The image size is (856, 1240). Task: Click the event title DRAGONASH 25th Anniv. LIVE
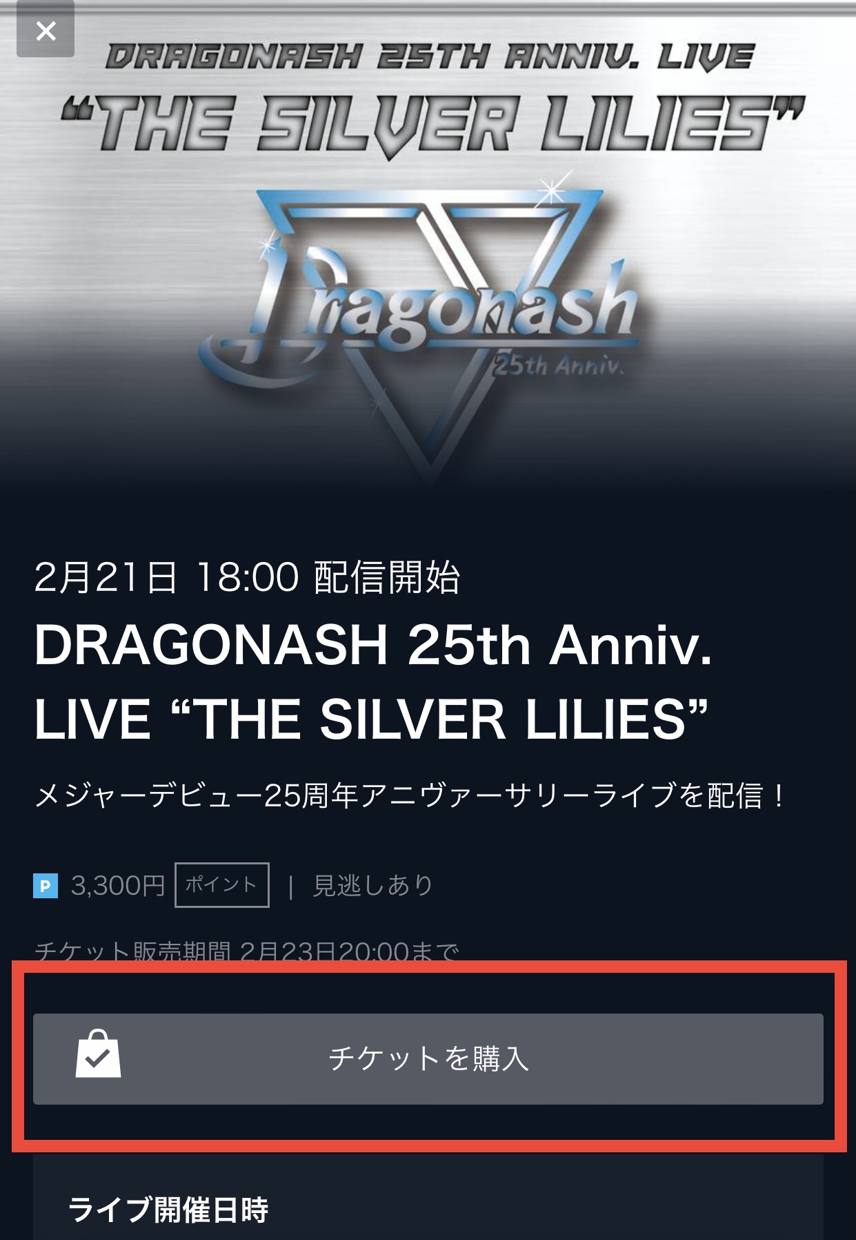(372, 682)
